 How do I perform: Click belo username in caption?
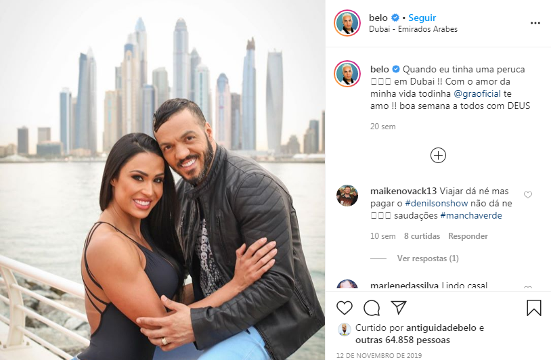[x=380, y=69]
